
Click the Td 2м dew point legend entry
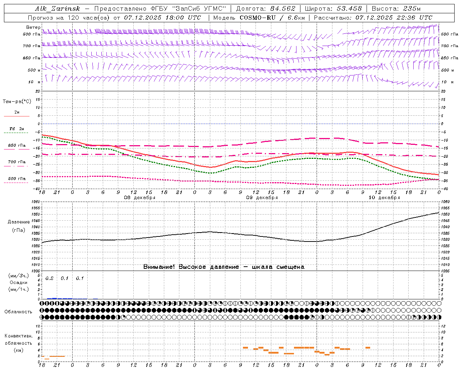click(x=17, y=129)
